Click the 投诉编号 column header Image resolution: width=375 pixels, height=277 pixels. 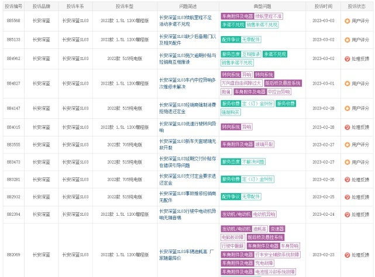[13, 6]
